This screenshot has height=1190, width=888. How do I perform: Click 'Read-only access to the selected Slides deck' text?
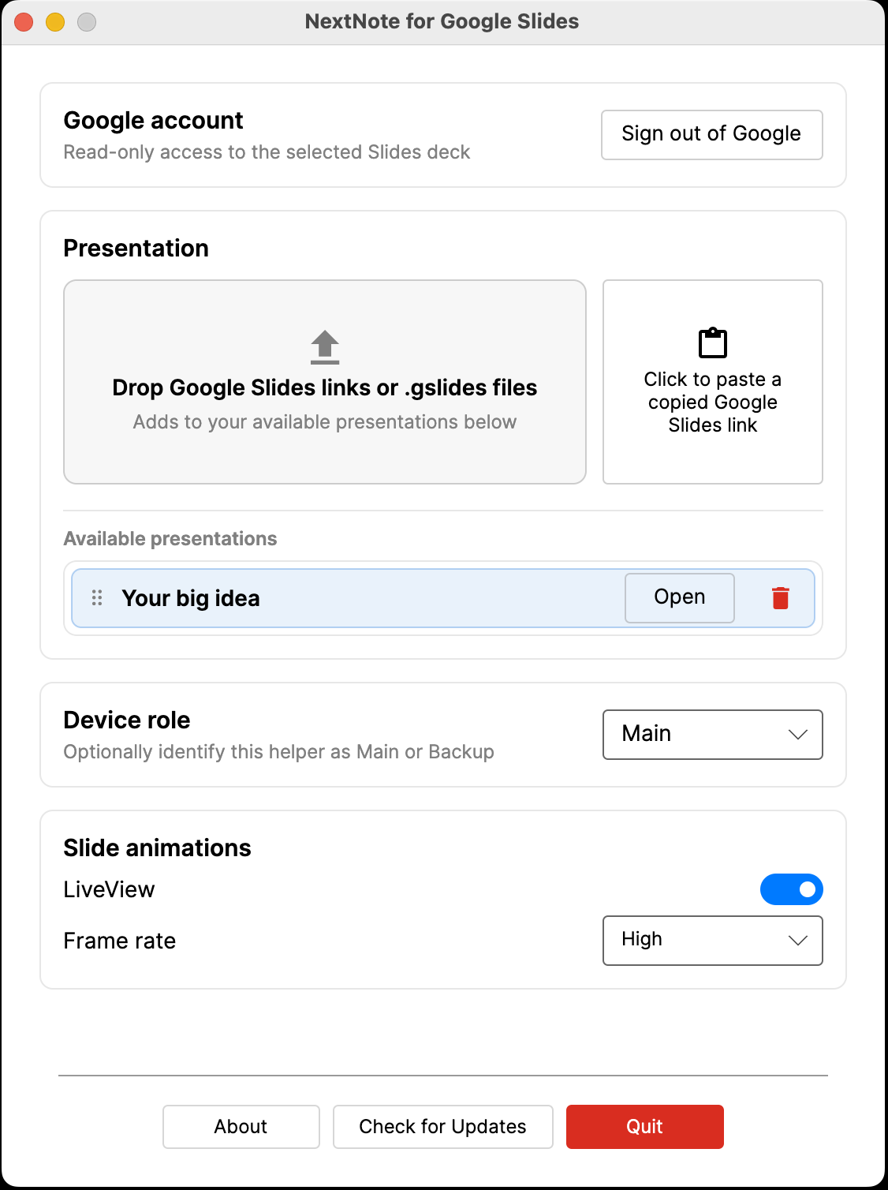(267, 152)
